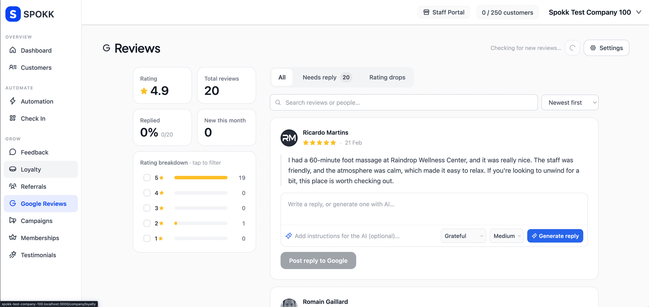Open Campaigns in sidebar
Image resolution: width=649 pixels, height=307 pixels.
(x=41, y=221)
